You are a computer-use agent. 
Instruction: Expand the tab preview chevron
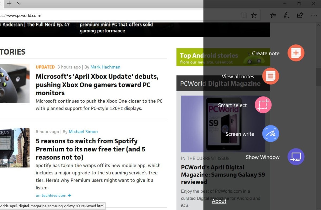19,3
